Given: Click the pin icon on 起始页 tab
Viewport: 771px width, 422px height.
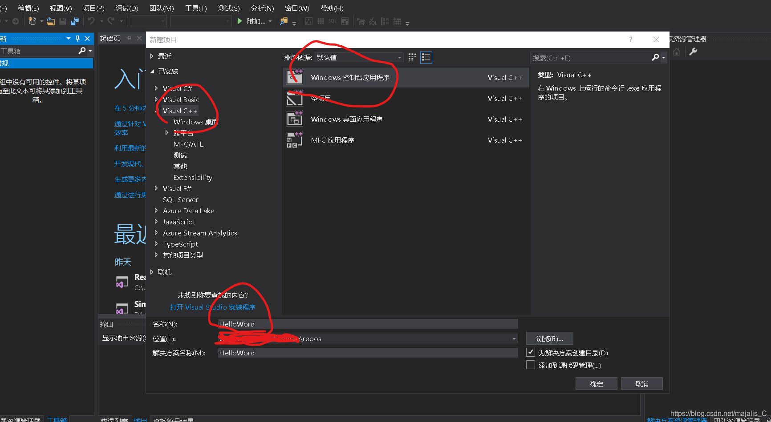Looking at the screenshot, I should click(129, 38).
